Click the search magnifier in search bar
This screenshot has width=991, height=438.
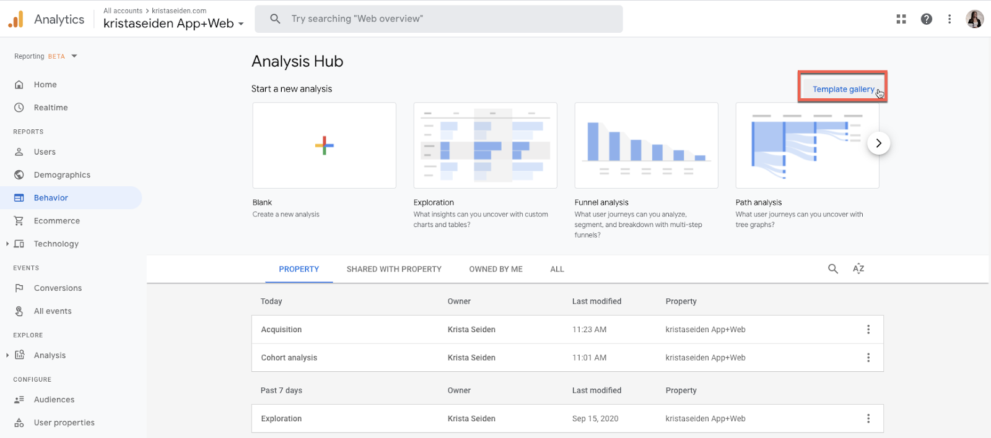tap(276, 19)
